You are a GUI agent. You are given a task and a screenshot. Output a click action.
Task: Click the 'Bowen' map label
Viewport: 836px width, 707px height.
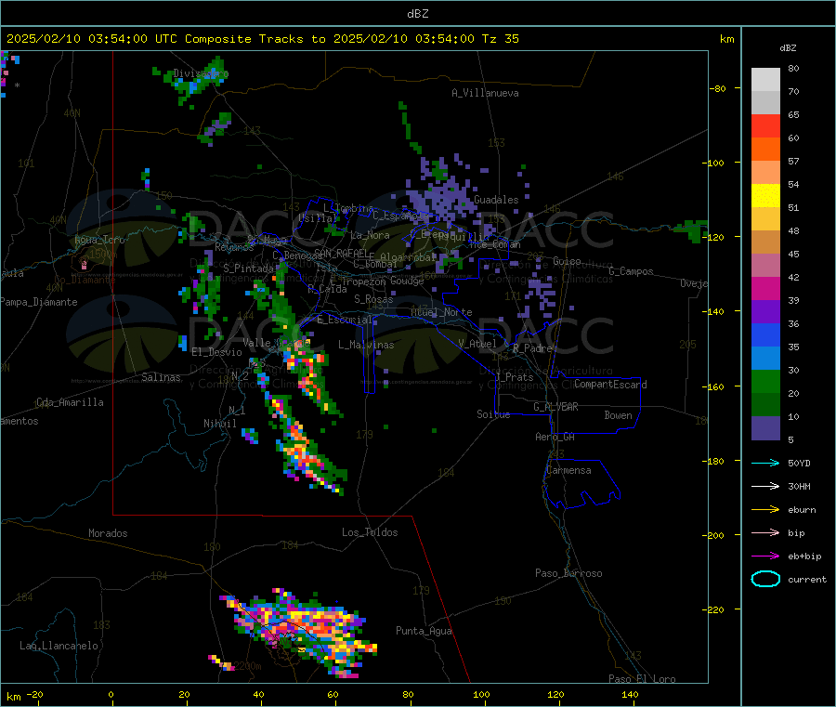coord(618,414)
